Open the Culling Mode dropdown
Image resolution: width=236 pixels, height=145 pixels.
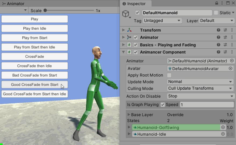[200, 88]
